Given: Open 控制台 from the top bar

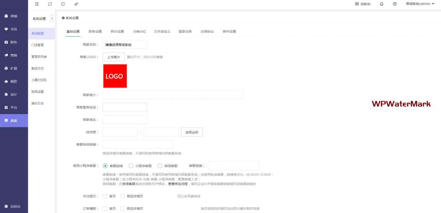Looking at the screenshot, I should pos(363,4).
